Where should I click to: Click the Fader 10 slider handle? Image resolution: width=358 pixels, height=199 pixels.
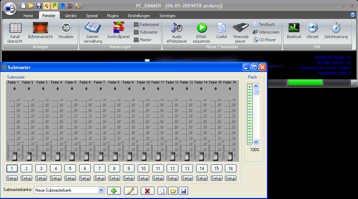(x=144, y=155)
